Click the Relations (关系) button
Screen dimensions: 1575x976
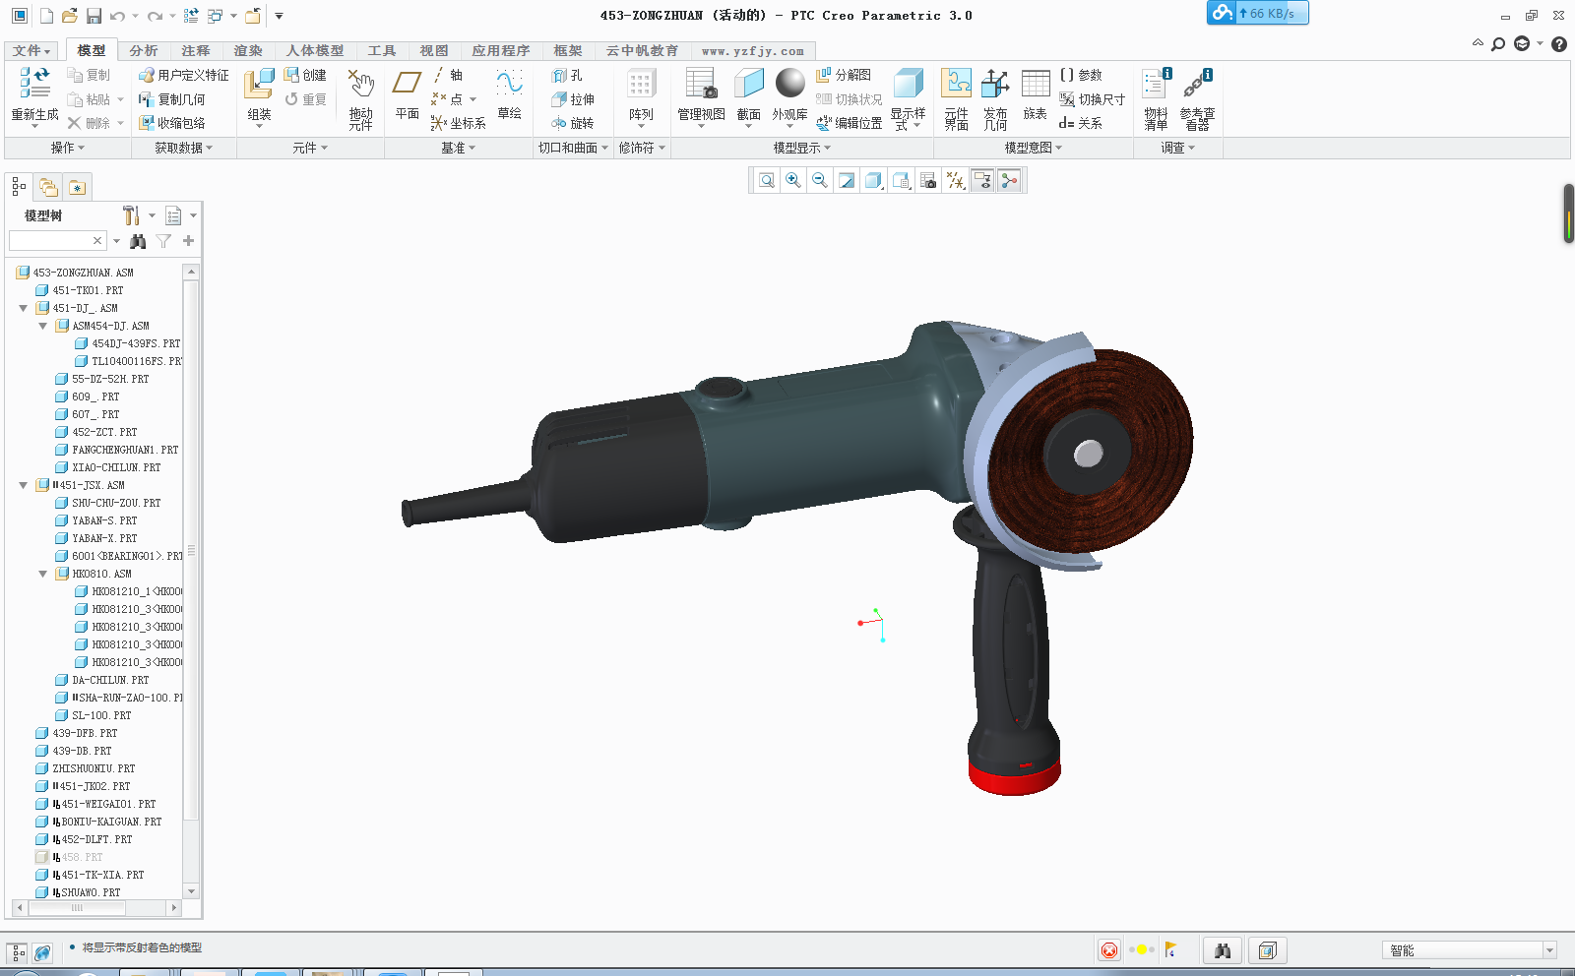pos(1081,123)
